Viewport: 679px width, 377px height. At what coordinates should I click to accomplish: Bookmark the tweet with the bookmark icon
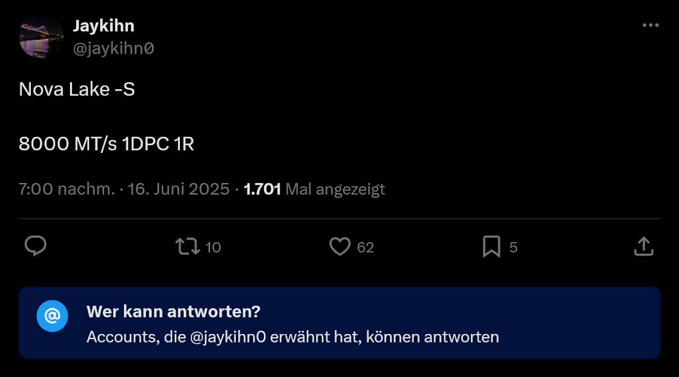(492, 247)
